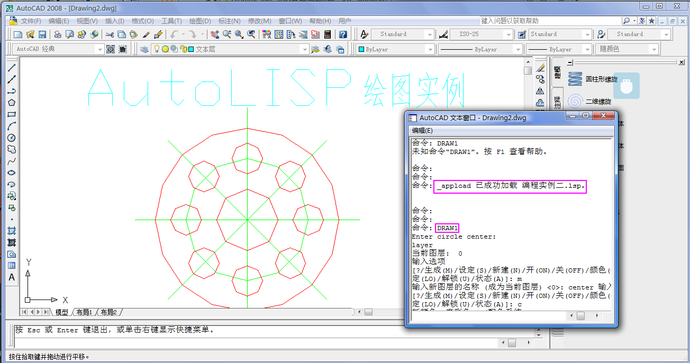Select the Spline tool
This screenshot has width=690, height=363.
(x=12, y=161)
